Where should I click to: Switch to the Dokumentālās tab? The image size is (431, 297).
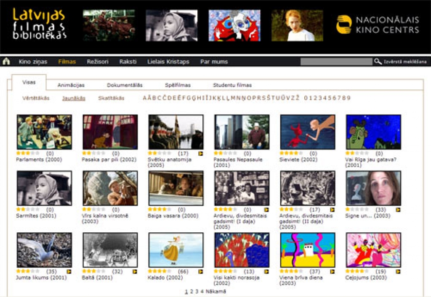point(125,85)
